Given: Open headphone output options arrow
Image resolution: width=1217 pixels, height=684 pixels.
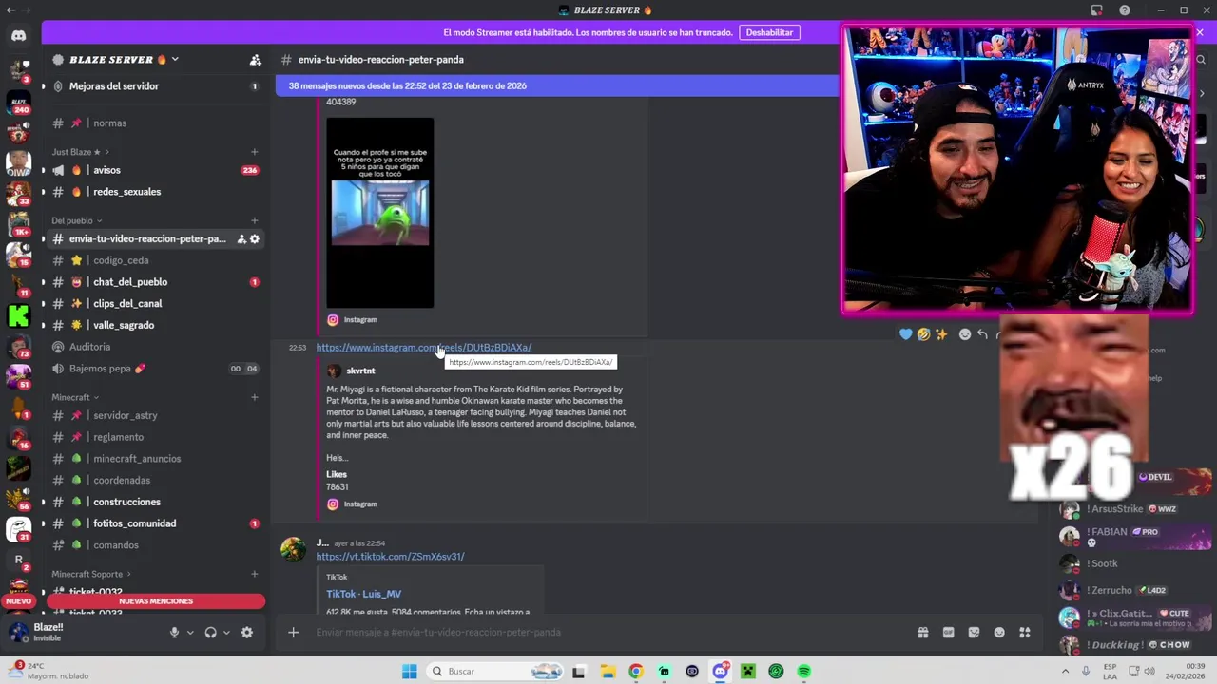Looking at the screenshot, I should [x=226, y=633].
